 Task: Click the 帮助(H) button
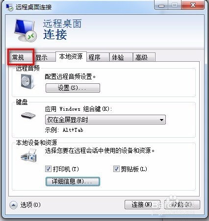coord(182,204)
